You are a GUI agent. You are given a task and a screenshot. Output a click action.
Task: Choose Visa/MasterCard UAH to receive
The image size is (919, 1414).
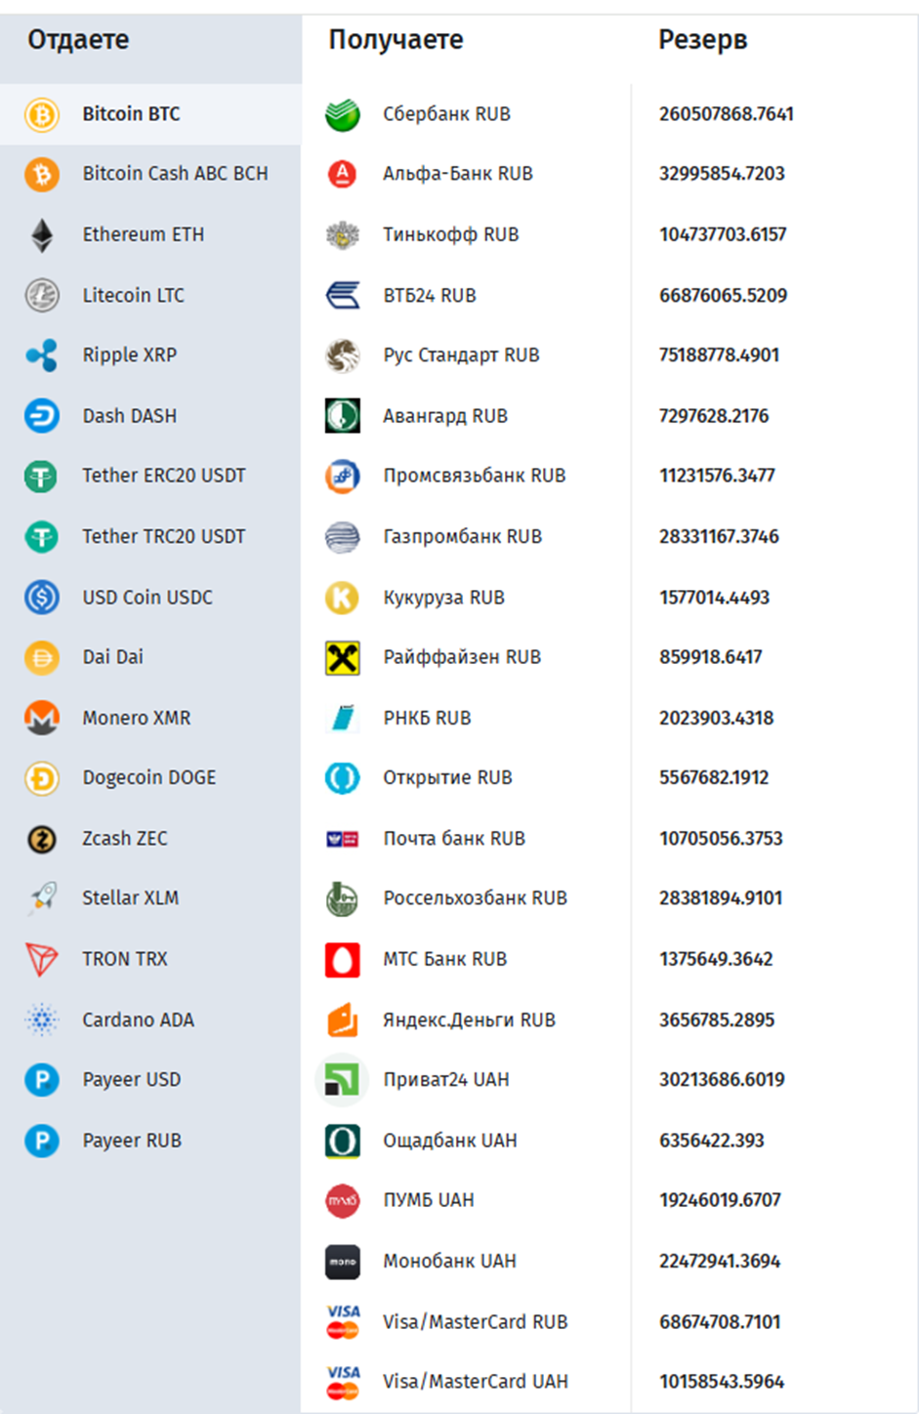[x=475, y=1381]
